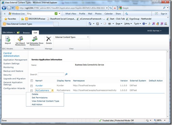Open the zoom level dropdown arrow
The width and height of the screenshot is (172, 125).
coord(165,120)
